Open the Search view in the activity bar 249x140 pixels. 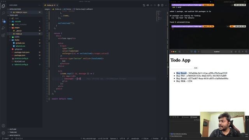pos(3,13)
